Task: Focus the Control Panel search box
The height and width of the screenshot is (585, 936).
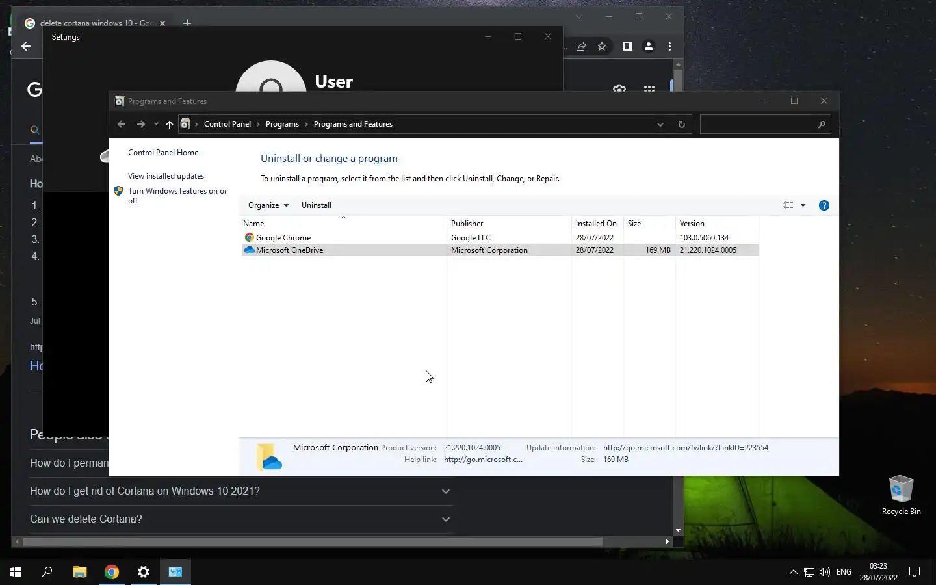Action: pos(758,124)
